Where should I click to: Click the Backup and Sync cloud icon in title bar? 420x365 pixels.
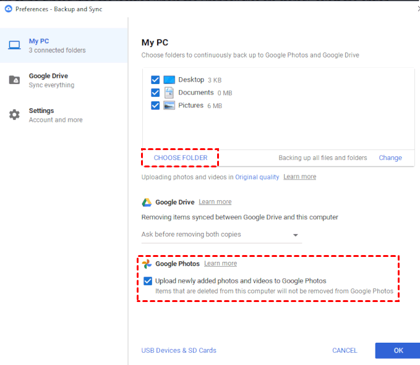tap(8, 9)
